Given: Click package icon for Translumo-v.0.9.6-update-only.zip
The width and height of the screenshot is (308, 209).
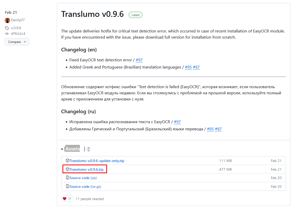Looking at the screenshot, I should (x=68, y=161).
